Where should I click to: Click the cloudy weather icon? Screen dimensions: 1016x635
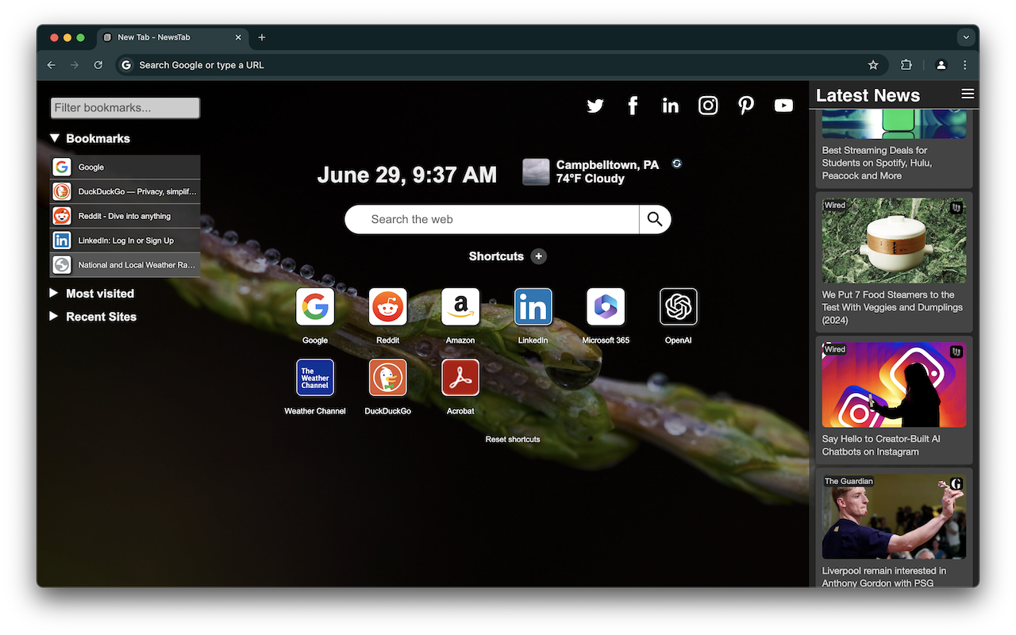tap(536, 171)
